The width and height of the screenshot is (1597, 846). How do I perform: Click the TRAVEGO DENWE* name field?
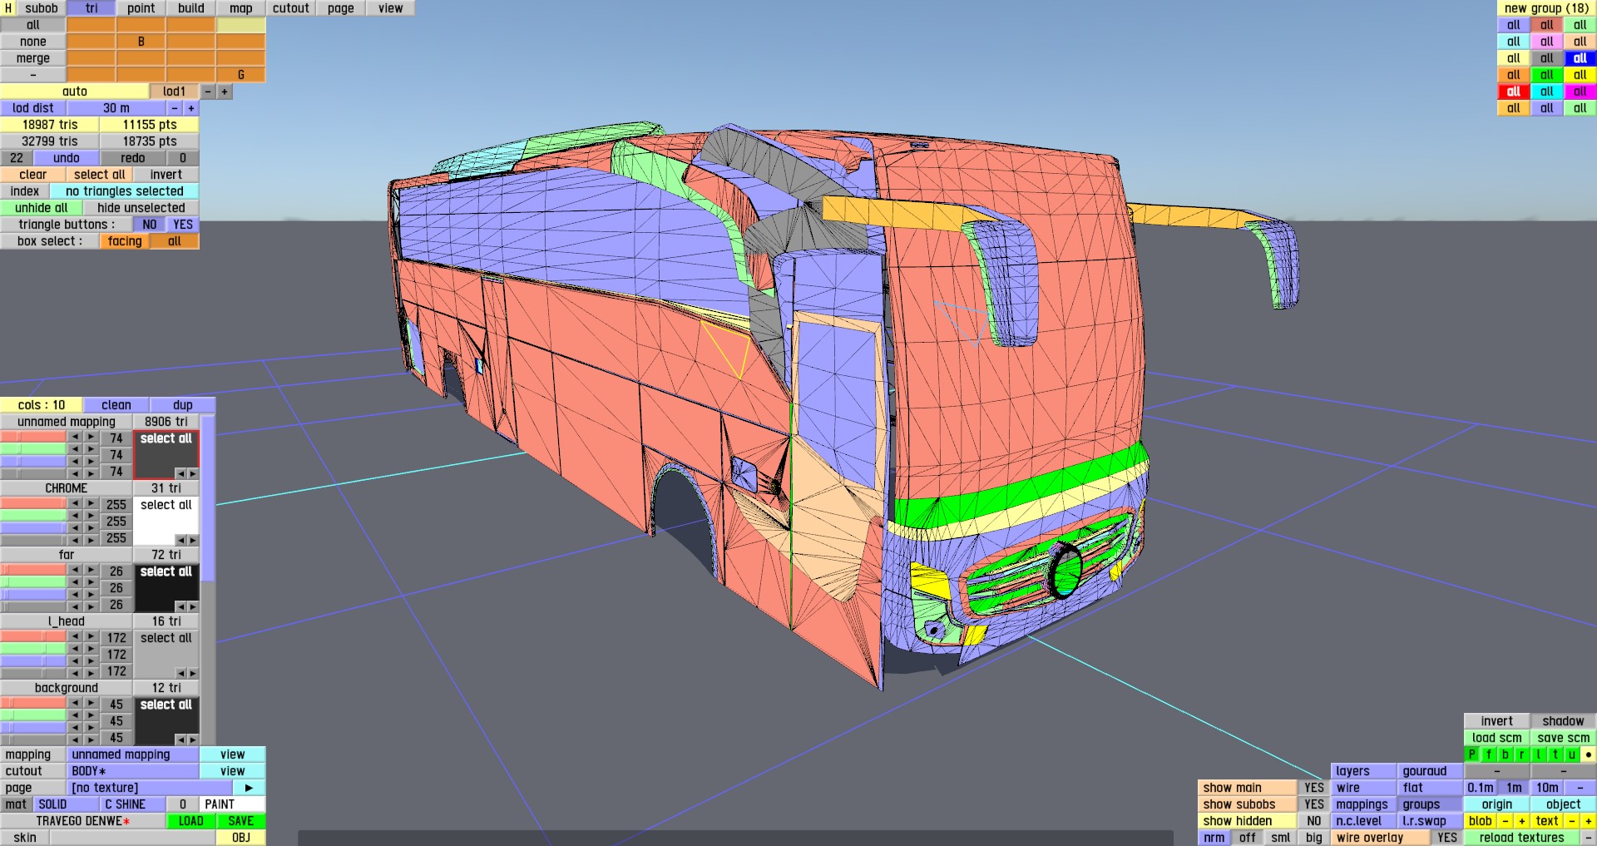[83, 821]
